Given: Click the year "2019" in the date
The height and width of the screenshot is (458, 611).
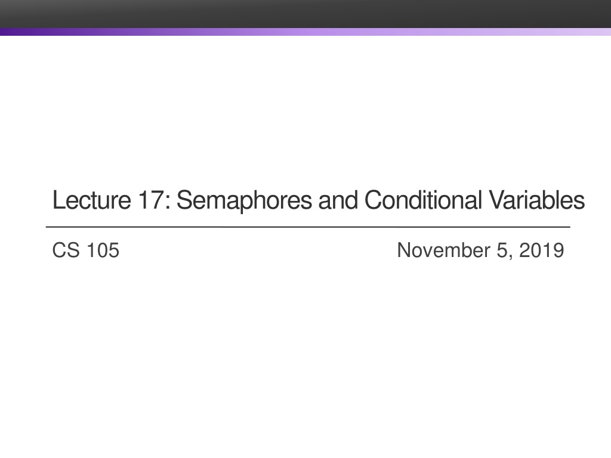Looking at the screenshot, I should 542,250.
